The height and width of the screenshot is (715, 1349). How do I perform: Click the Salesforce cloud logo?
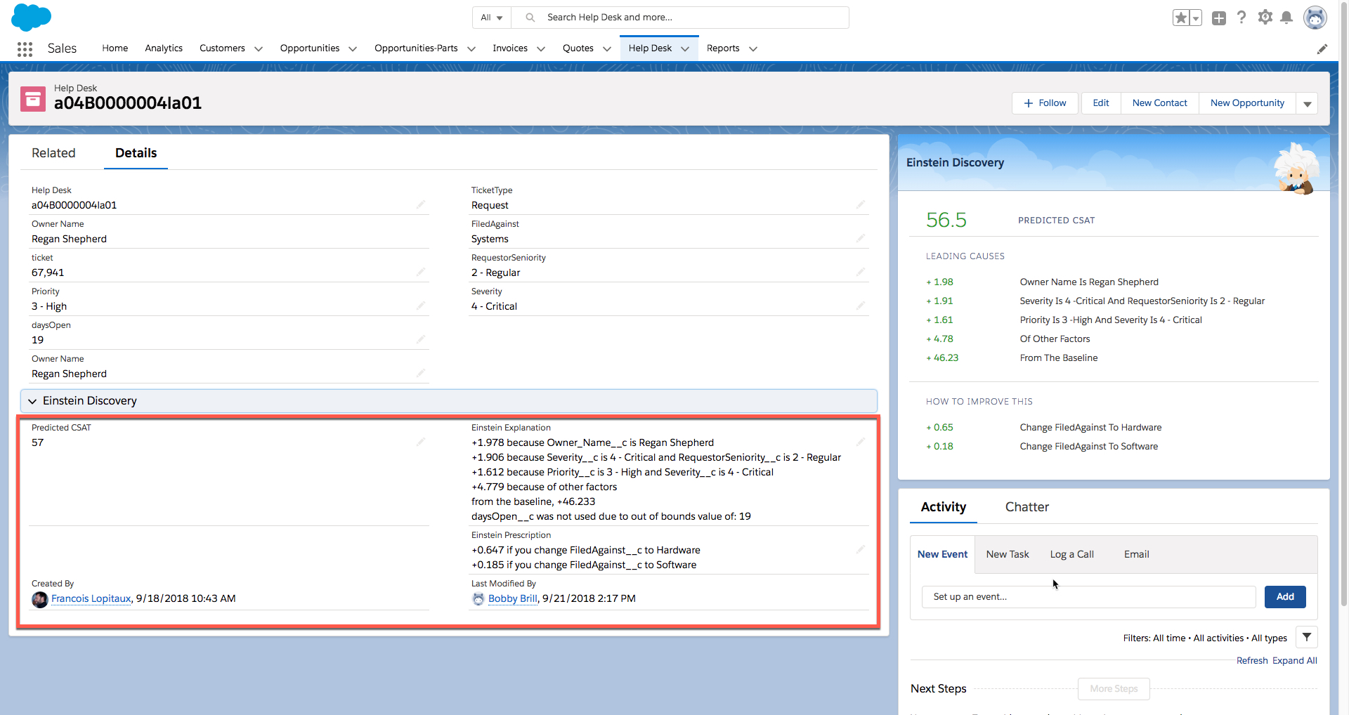coord(32,17)
